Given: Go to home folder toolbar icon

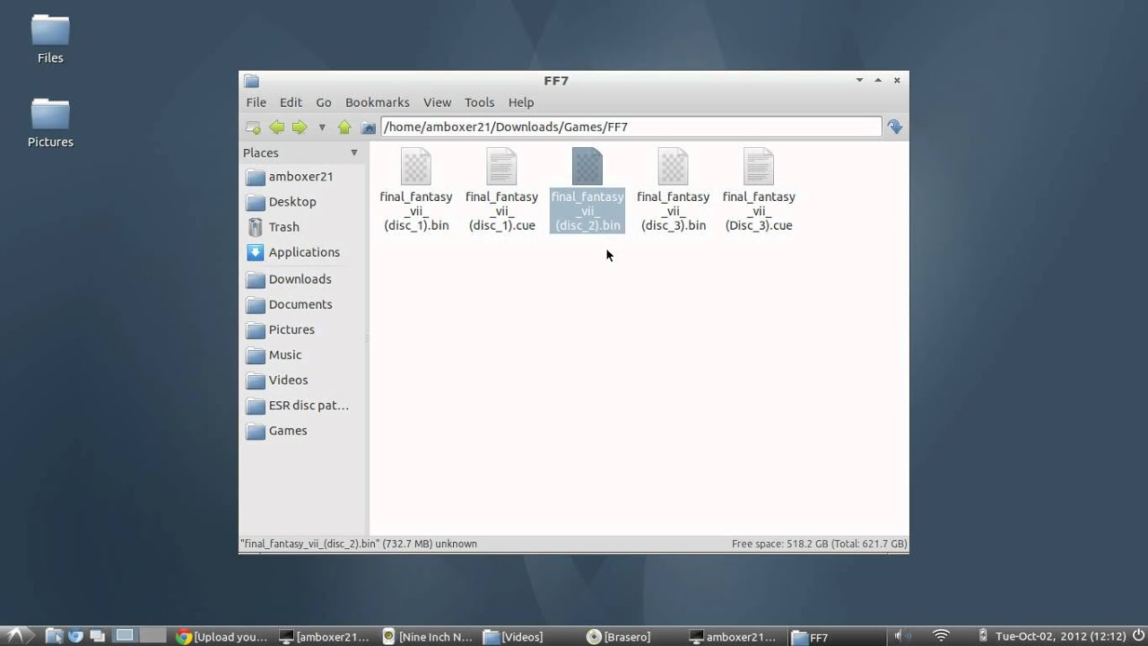Looking at the screenshot, I should 368,127.
